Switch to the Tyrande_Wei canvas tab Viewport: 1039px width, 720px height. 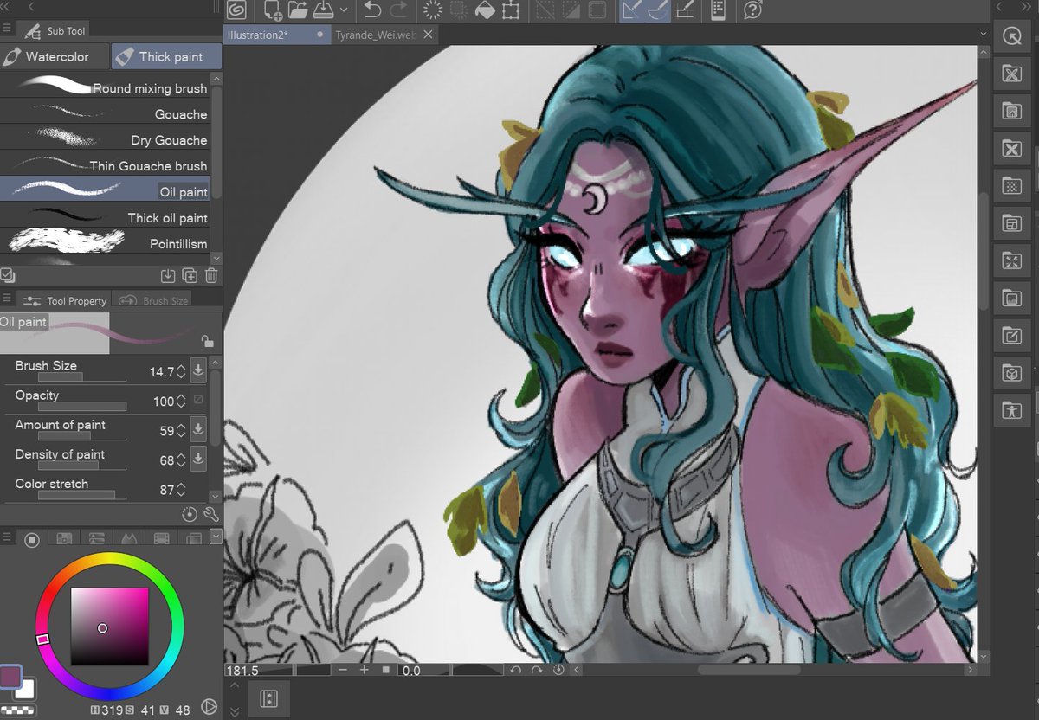tap(376, 35)
